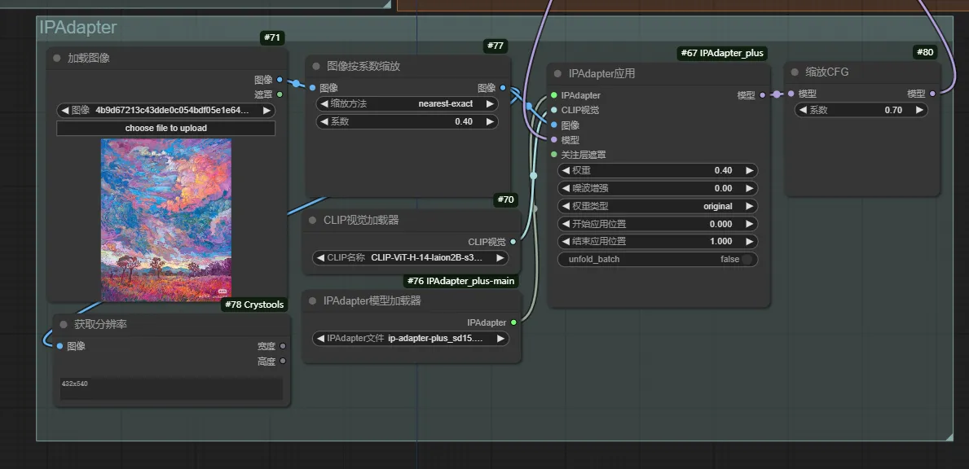Screen dimensions: 969x469
Task: Open the 缩放方法 nearest-exact dropdown
Action: pos(407,104)
